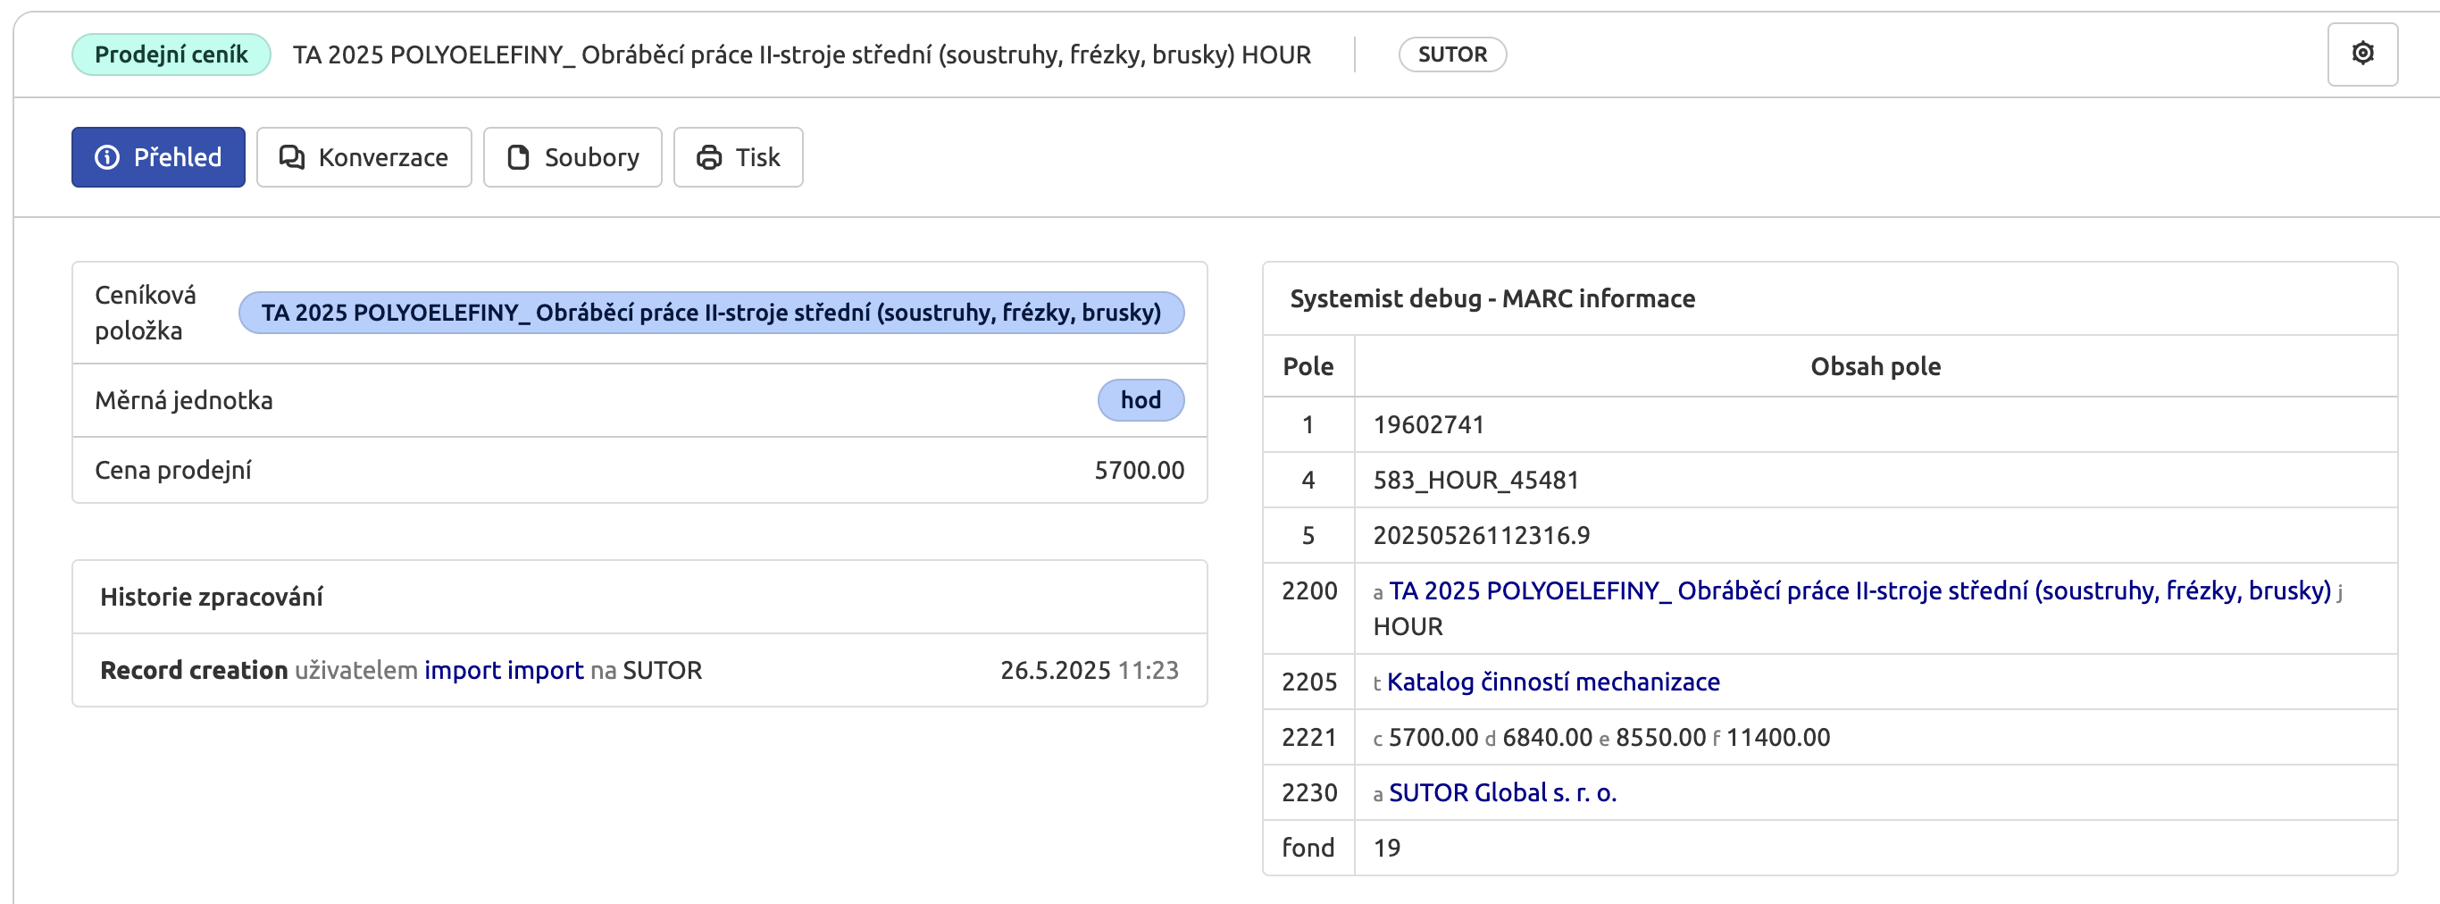Switch to the Konverzace tab
This screenshot has height=904, width=2440.
click(x=363, y=156)
